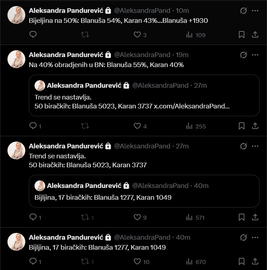The image size is (267, 270).
Task: Repost the Trend se nastavlja tweet
Action: point(85,217)
